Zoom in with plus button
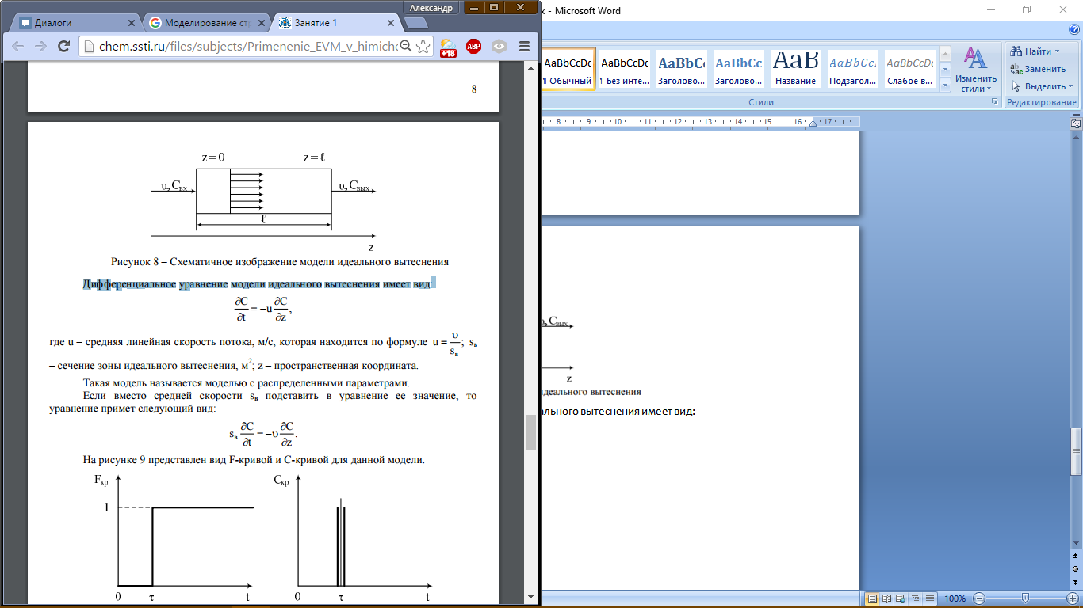Viewport: 1083px width, 608px height. [1071, 598]
